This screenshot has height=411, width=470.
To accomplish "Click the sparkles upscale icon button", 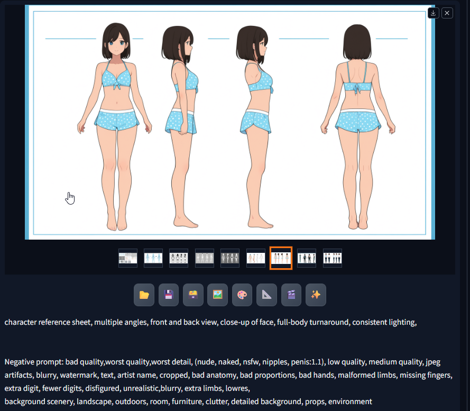I will 316,295.
